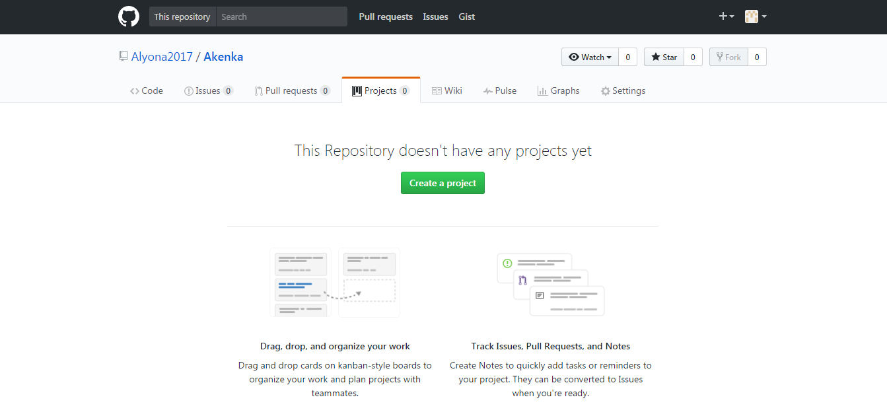Open the Graphs tab

coord(559,91)
